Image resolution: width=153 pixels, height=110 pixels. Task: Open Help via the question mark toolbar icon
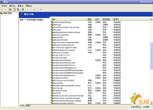tap(23, 9)
